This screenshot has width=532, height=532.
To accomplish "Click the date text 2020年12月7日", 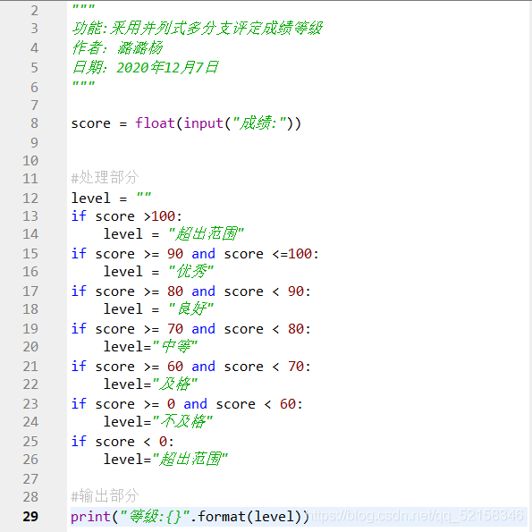I will point(167,68).
